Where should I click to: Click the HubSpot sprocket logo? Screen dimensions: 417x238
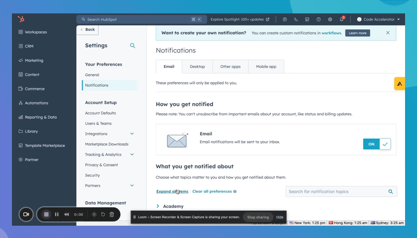pos(21,20)
